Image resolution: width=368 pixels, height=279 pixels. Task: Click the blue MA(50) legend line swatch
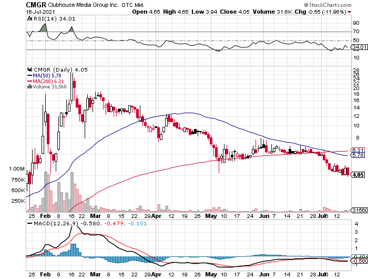point(29,75)
